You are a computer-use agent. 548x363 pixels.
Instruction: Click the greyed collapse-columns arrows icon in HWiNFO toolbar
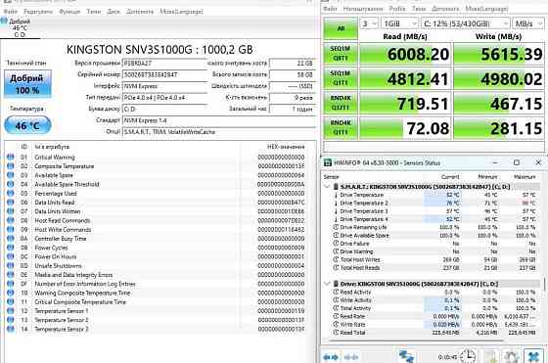pos(351,357)
